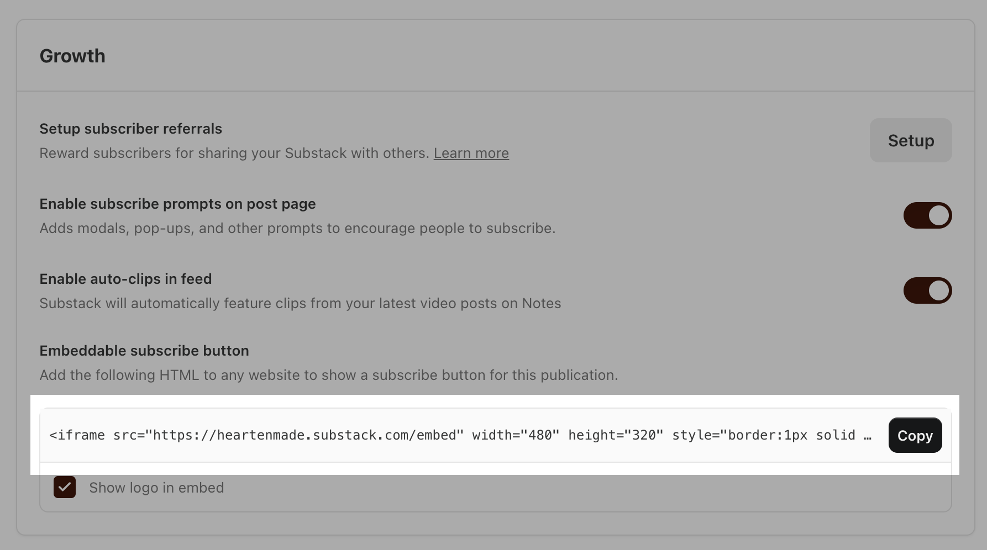Copy the embed iframe HTML code
Viewport: 987px width, 550px height.
915,435
